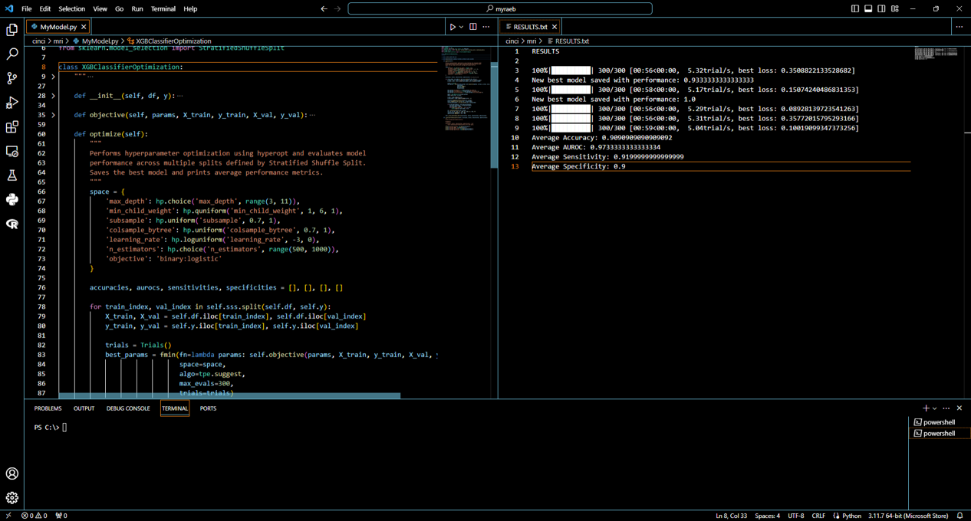971x521 pixels.
Task: Open the Manage gear menu
Action: pos(12,498)
